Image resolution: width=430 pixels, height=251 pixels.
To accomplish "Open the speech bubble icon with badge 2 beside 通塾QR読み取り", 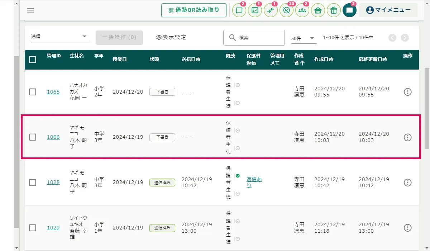I will [239, 10].
